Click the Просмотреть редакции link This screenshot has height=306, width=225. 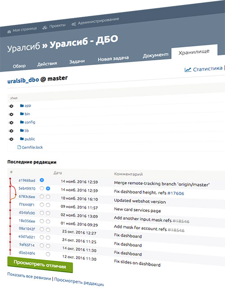79,282
